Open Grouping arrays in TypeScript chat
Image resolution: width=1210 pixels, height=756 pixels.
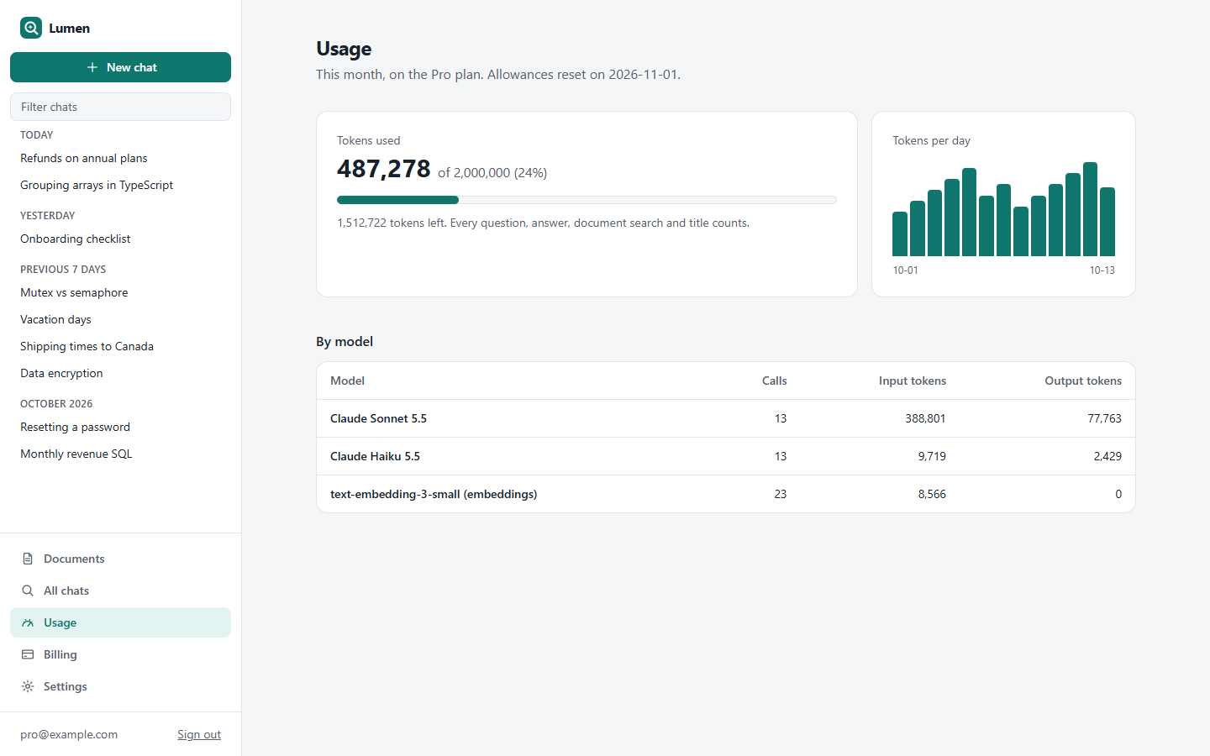click(120, 185)
